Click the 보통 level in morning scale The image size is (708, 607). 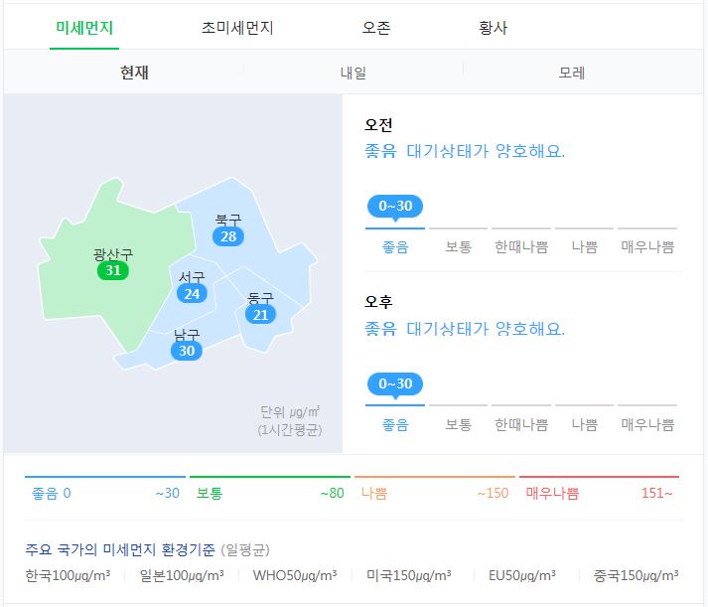[459, 247]
